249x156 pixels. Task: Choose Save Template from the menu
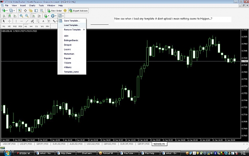click(72, 21)
